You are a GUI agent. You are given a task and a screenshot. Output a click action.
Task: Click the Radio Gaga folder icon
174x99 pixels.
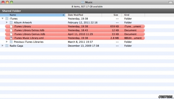tap(7, 46)
